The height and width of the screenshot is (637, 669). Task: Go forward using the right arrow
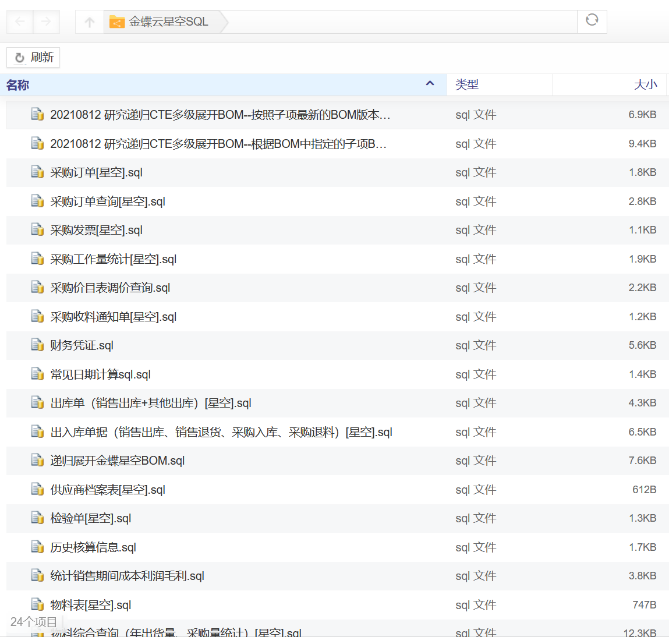pyautogui.click(x=46, y=22)
